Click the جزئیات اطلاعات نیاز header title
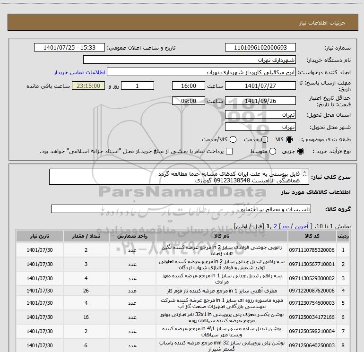Image resolution: width=364 pixels, height=352 pixels. point(322,23)
